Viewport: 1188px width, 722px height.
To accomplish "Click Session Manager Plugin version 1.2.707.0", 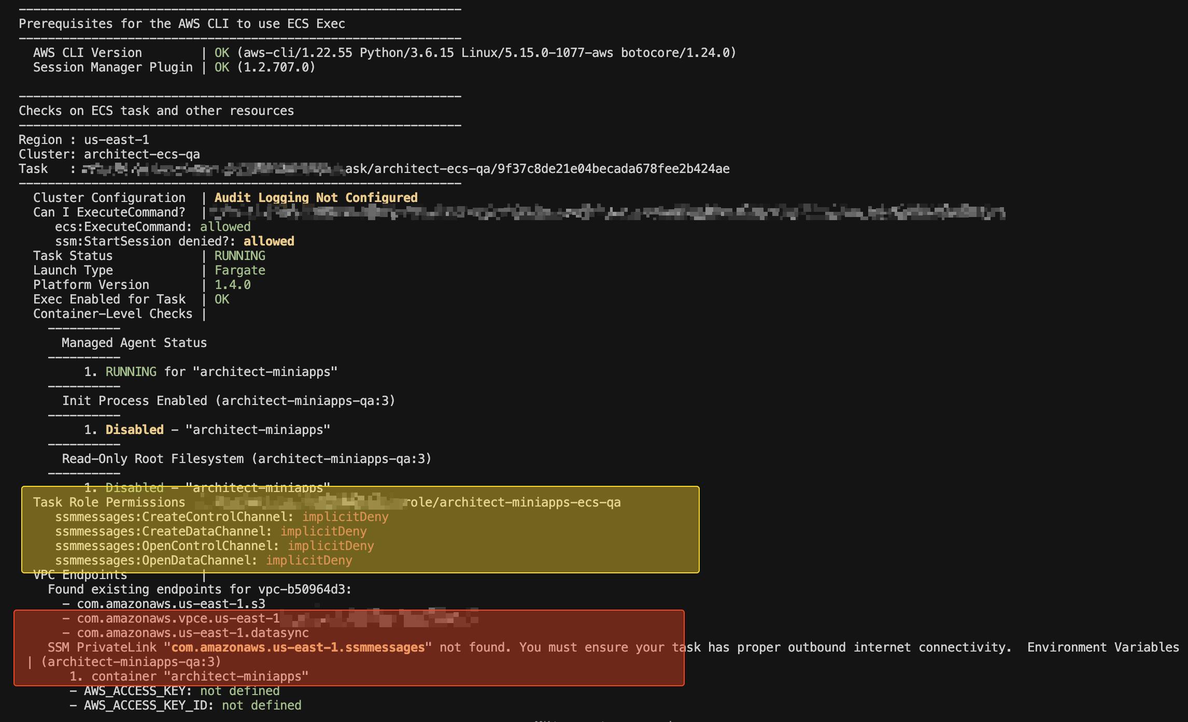I will tap(276, 67).
